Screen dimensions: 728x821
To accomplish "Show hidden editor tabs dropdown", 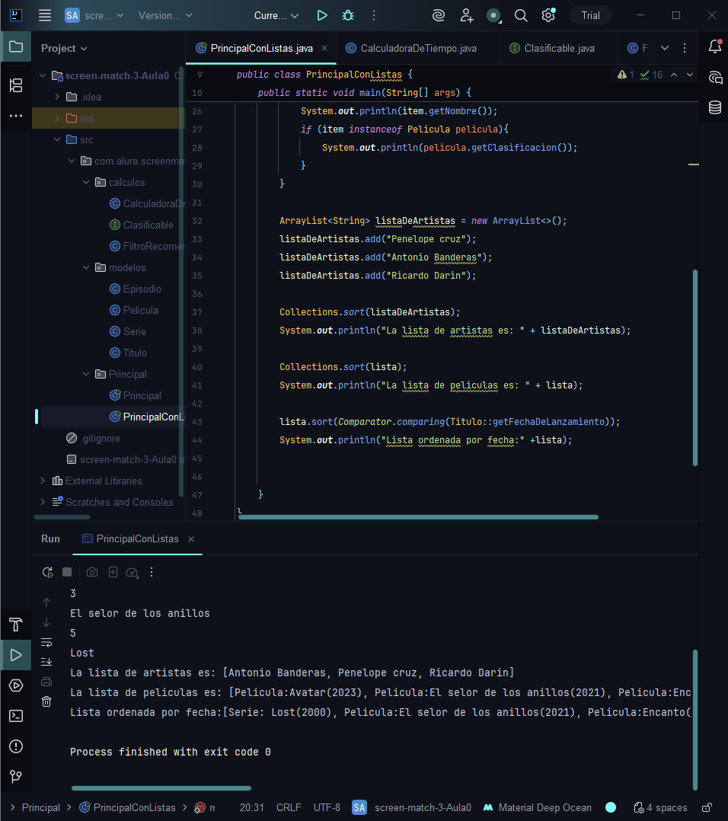I will click(665, 48).
